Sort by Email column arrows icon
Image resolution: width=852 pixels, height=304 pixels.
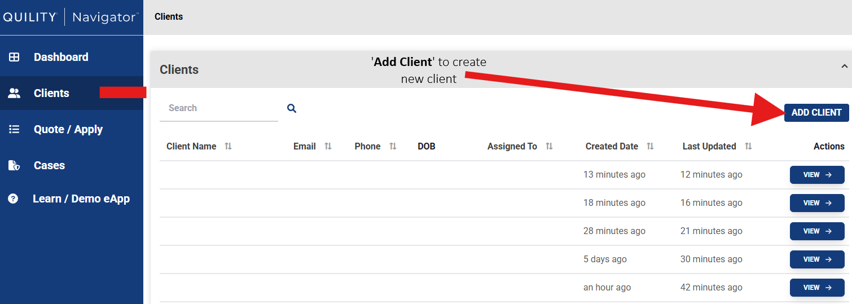328,147
